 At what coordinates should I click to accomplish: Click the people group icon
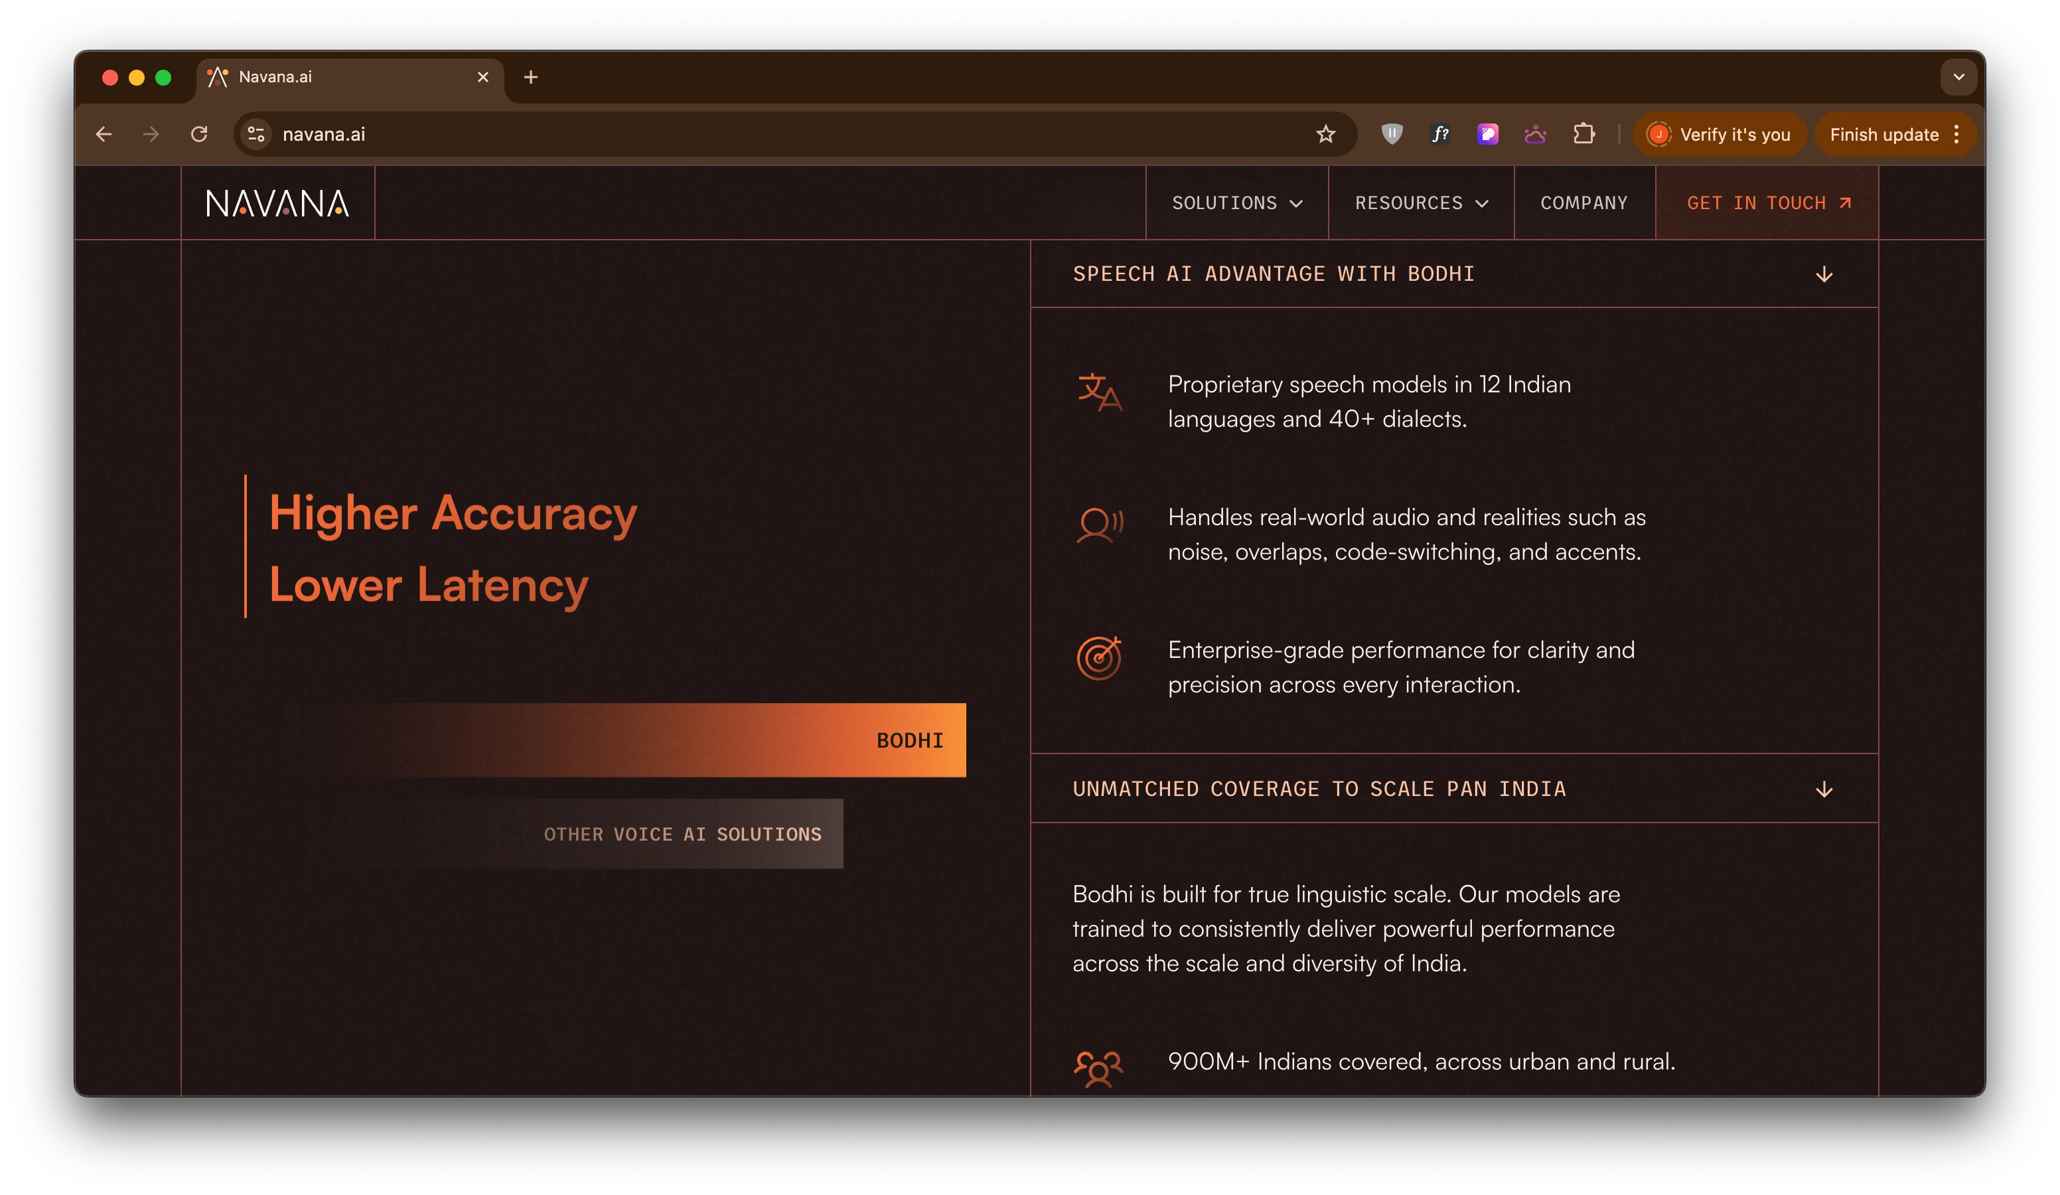point(1098,1069)
